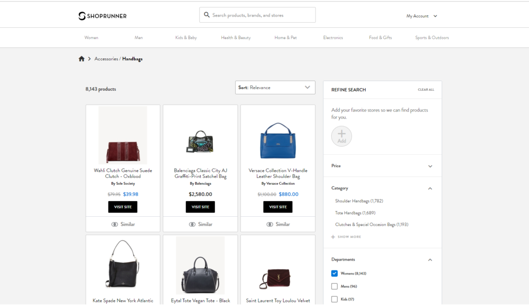Click the search magnifier icon
The width and height of the screenshot is (529, 307).
(207, 15)
